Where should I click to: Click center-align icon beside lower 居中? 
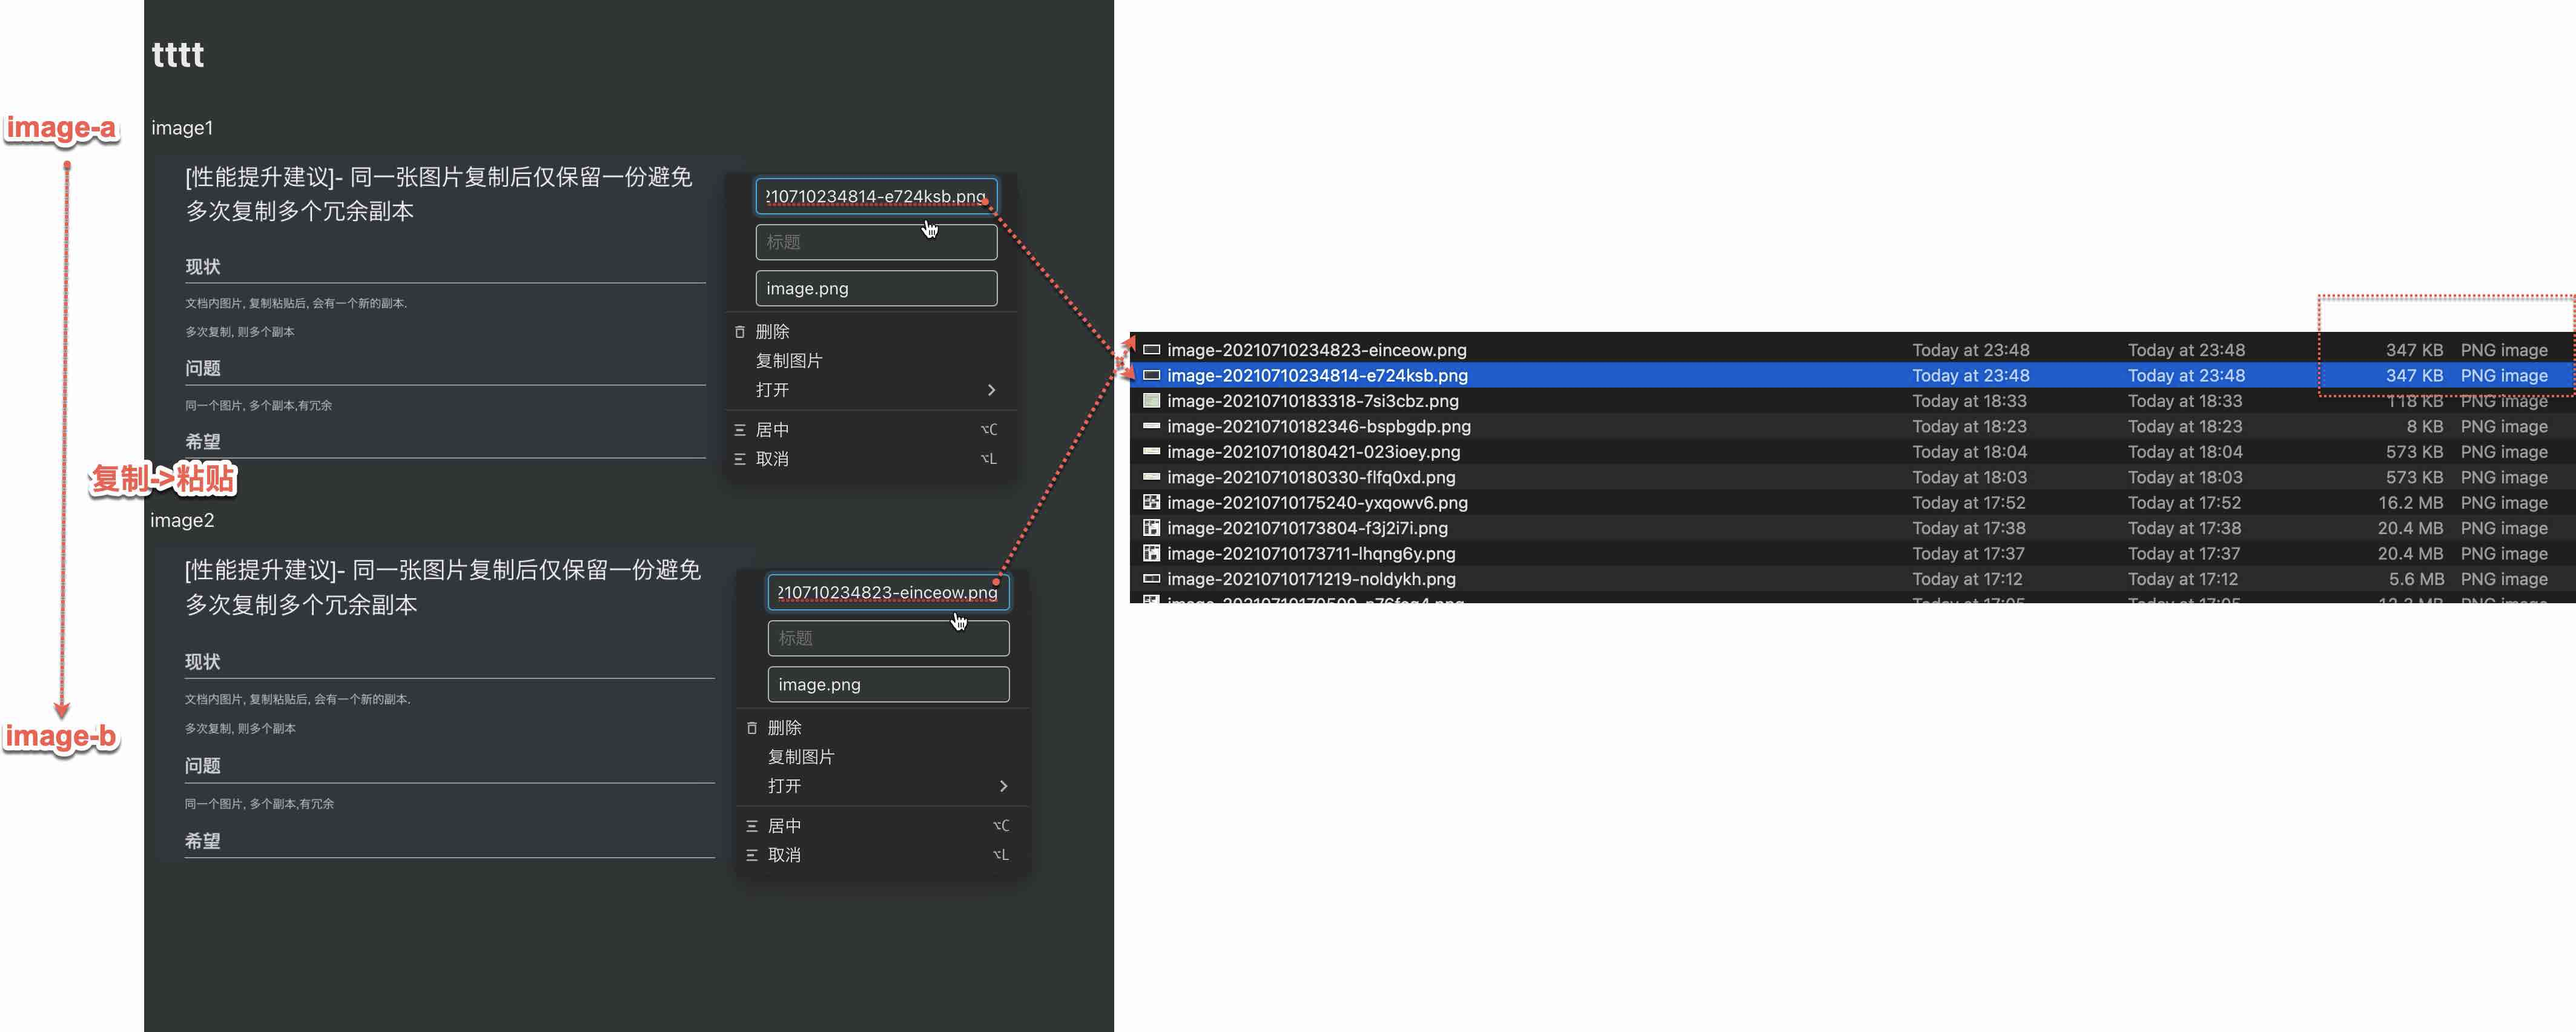(752, 826)
